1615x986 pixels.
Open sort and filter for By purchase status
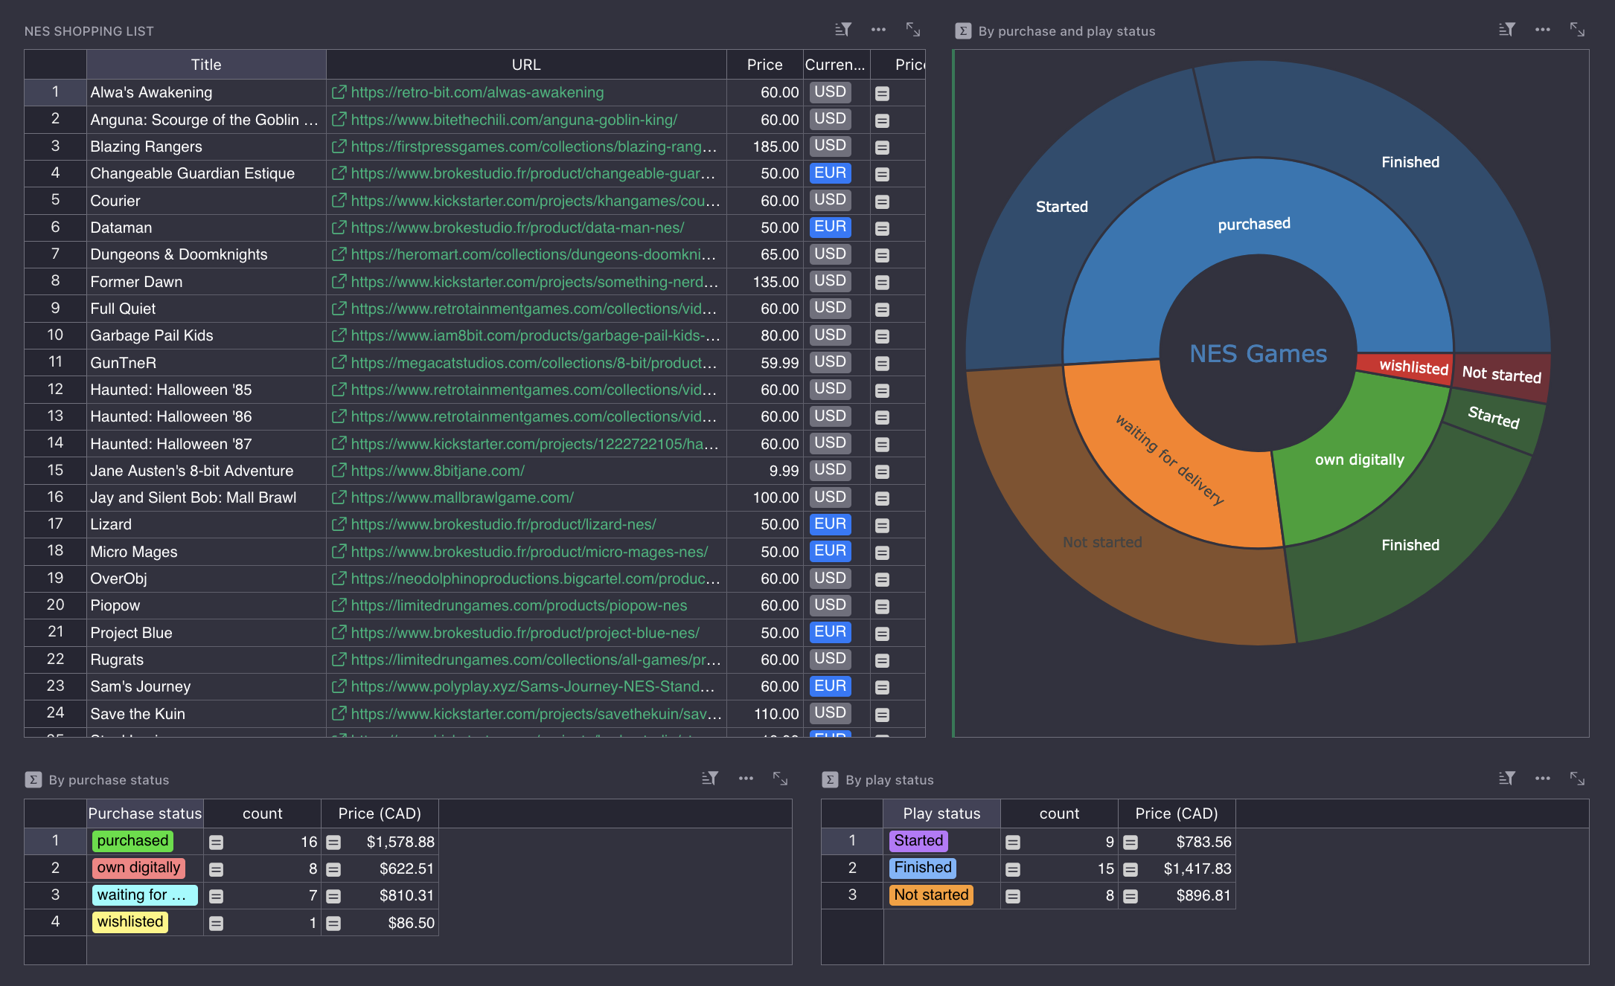709,779
